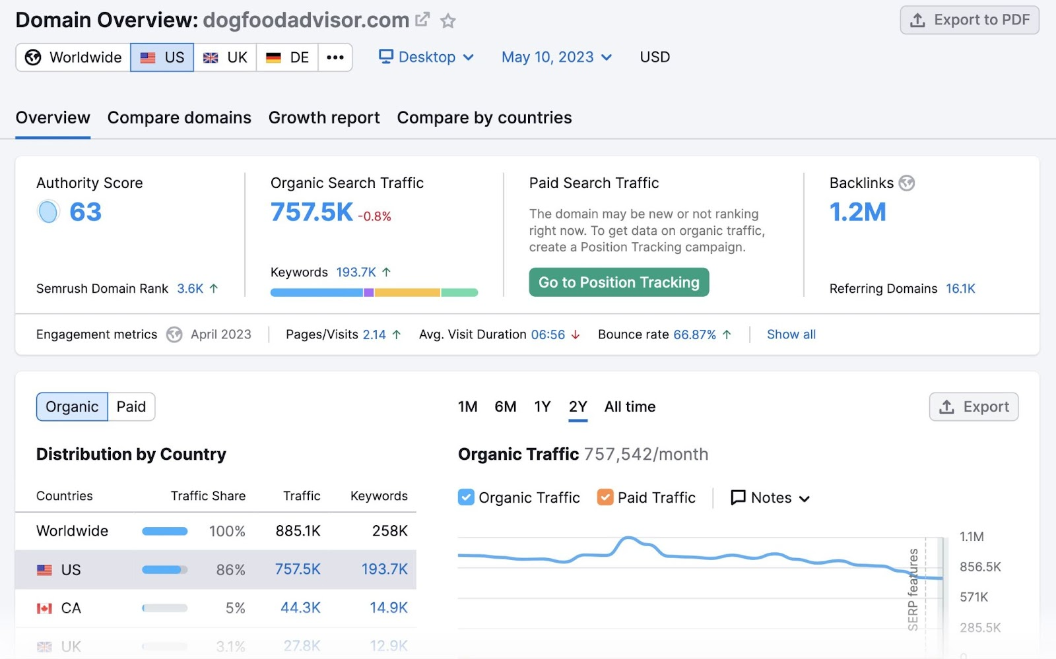The width and height of the screenshot is (1056, 659).
Task: Click the Worldwide traffic share bar
Action: pyautogui.click(x=165, y=531)
